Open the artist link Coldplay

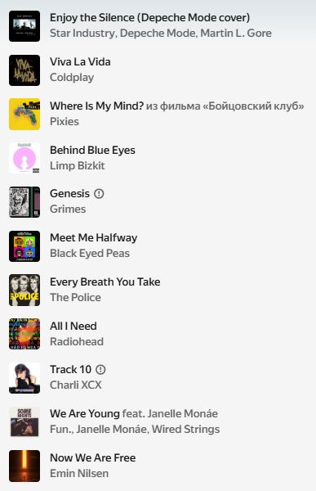point(72,78)
